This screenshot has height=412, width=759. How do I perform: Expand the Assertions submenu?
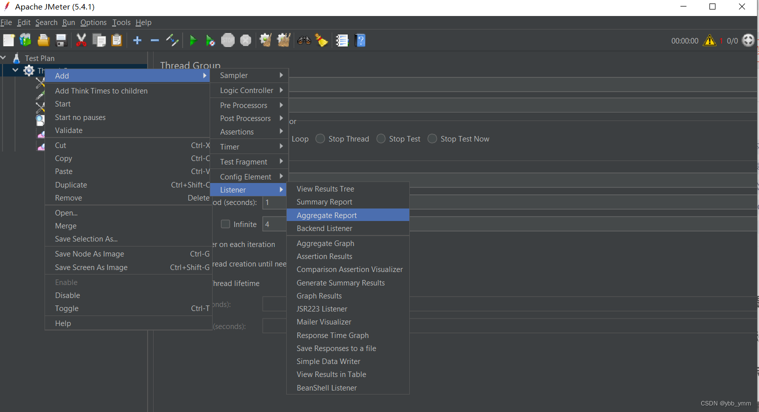point(249,131)
